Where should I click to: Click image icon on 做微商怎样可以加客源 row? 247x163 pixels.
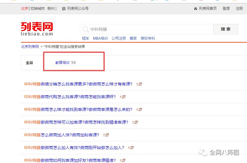tap(135, 122)
